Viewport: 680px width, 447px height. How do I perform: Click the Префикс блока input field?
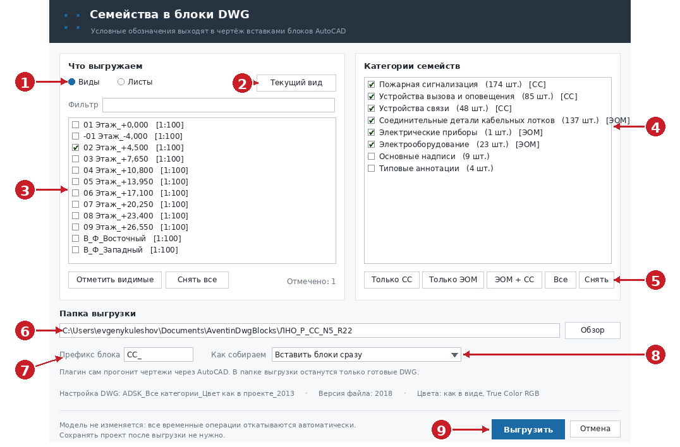158,354
